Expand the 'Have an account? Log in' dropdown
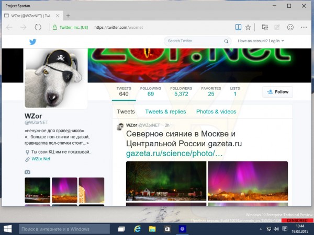The image size is (314, 235). 261,41
